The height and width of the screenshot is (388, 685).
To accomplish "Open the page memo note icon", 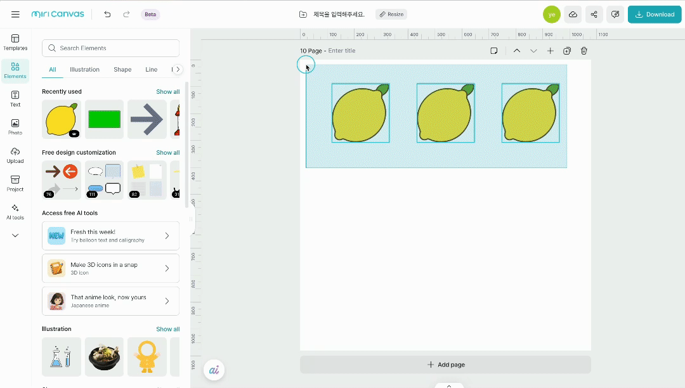I will (494, 51).
